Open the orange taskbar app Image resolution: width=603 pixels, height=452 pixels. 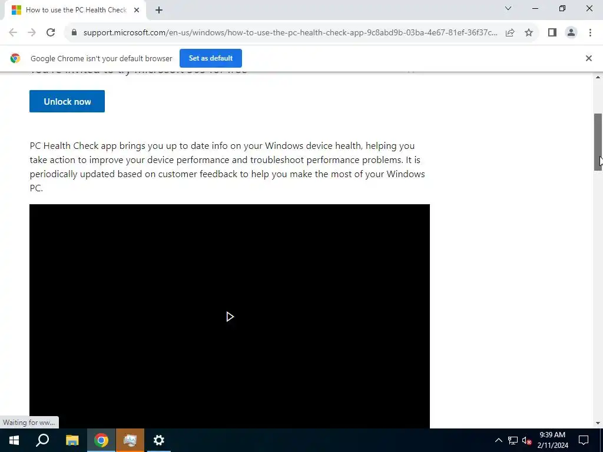tap(130, 440)
